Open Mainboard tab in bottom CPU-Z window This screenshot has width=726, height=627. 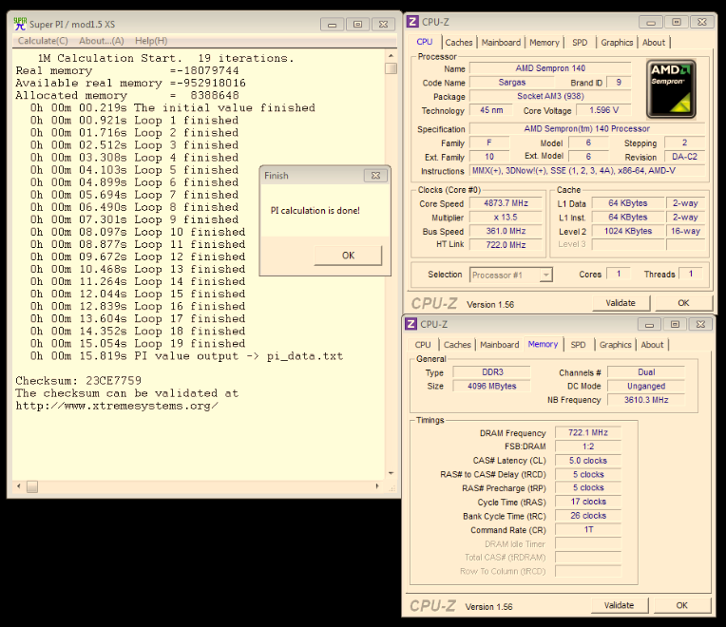[500, 345]
